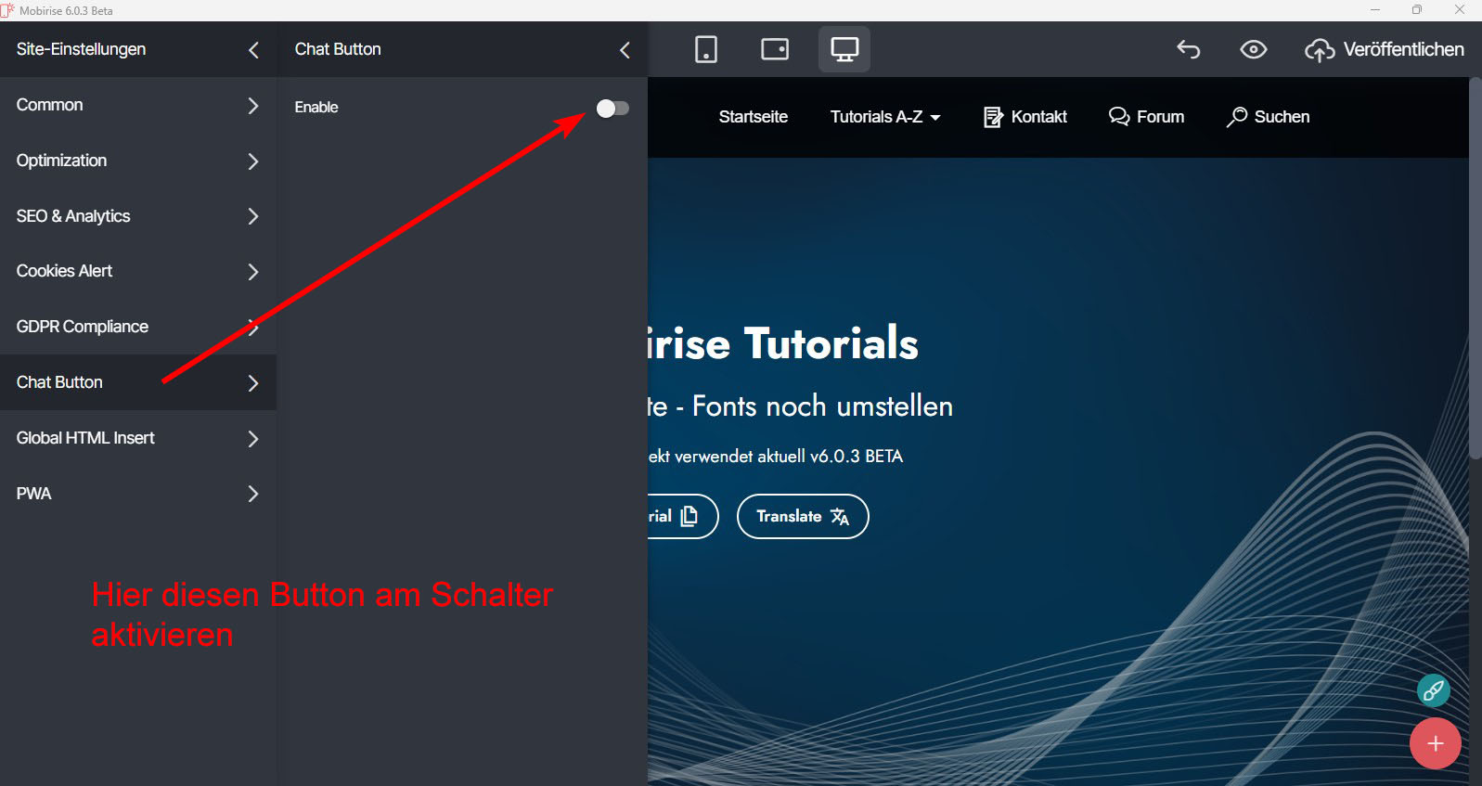Click the undo arrow icon
This screenshot has height=786, width=1482.
[x=1189, y=49]
